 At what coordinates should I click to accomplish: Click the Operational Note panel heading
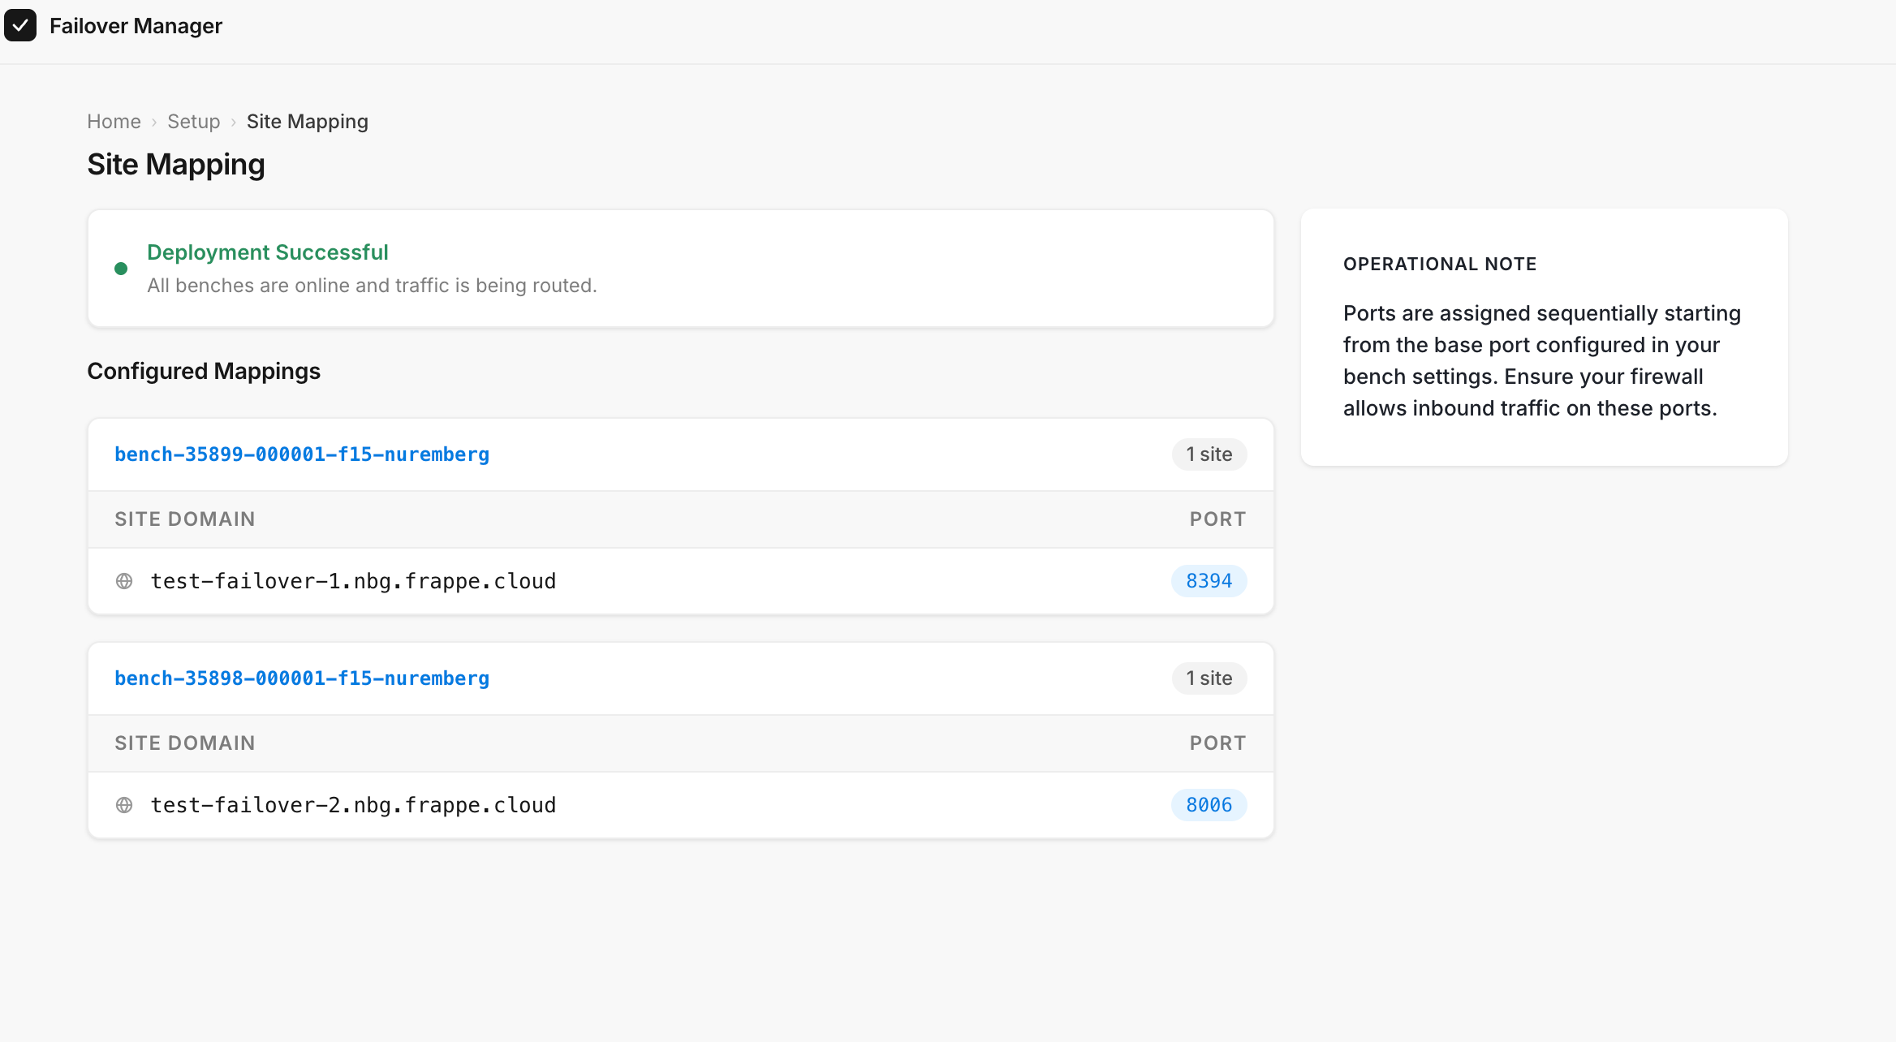point(1439,264)
